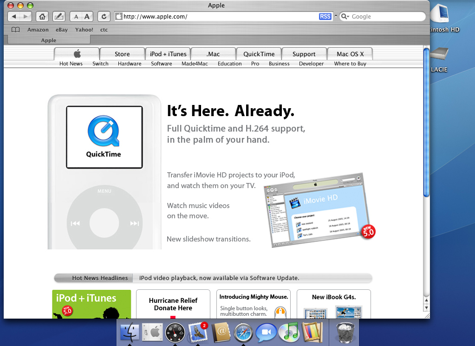
Task: Reload the page with refresh icon
Action: point(104,16)
